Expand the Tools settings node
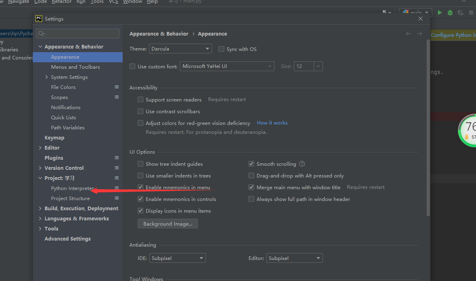476x281 pixels. pos(40,228)
